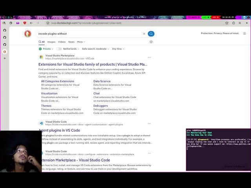Click the purple extension icon in toolbar

[x=18, y=23]
